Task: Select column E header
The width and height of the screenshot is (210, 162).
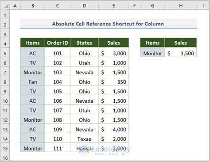Action: [x=113, y=6]
